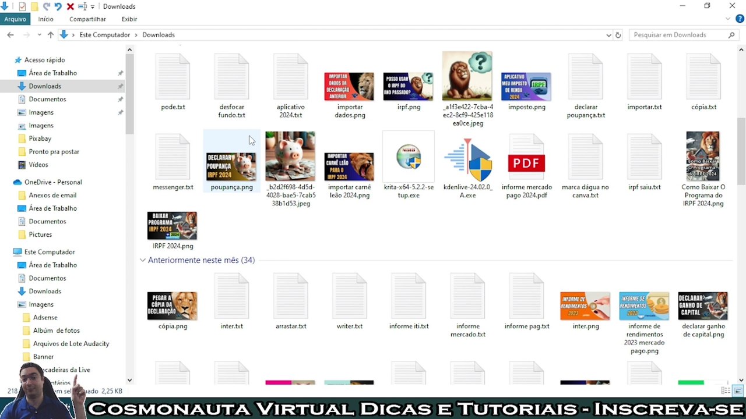Open the Arquivo menu
746x419 pixels.
pos(15,19)
